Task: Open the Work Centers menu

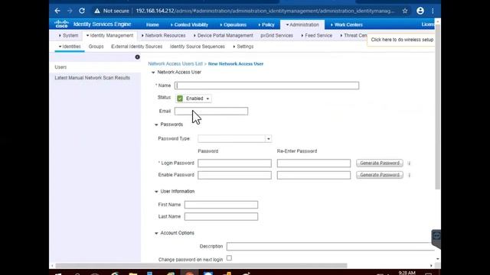Action: point(347,24)
